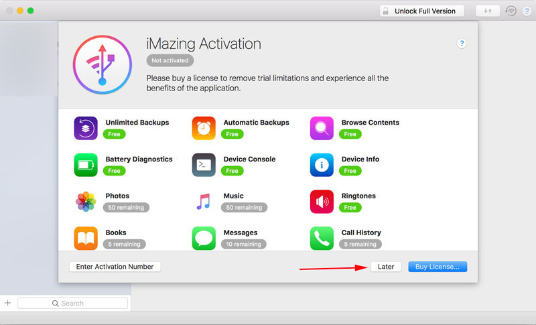Click the Battery Diagnostics icon
The image size is (536, 325).
click(x=86, y=165)
